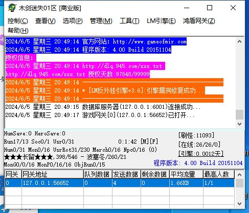
Task: Click the 1.66KB average traffic cell
Action: [186, 183]
